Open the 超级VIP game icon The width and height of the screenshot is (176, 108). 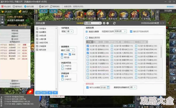coord(58,15)
